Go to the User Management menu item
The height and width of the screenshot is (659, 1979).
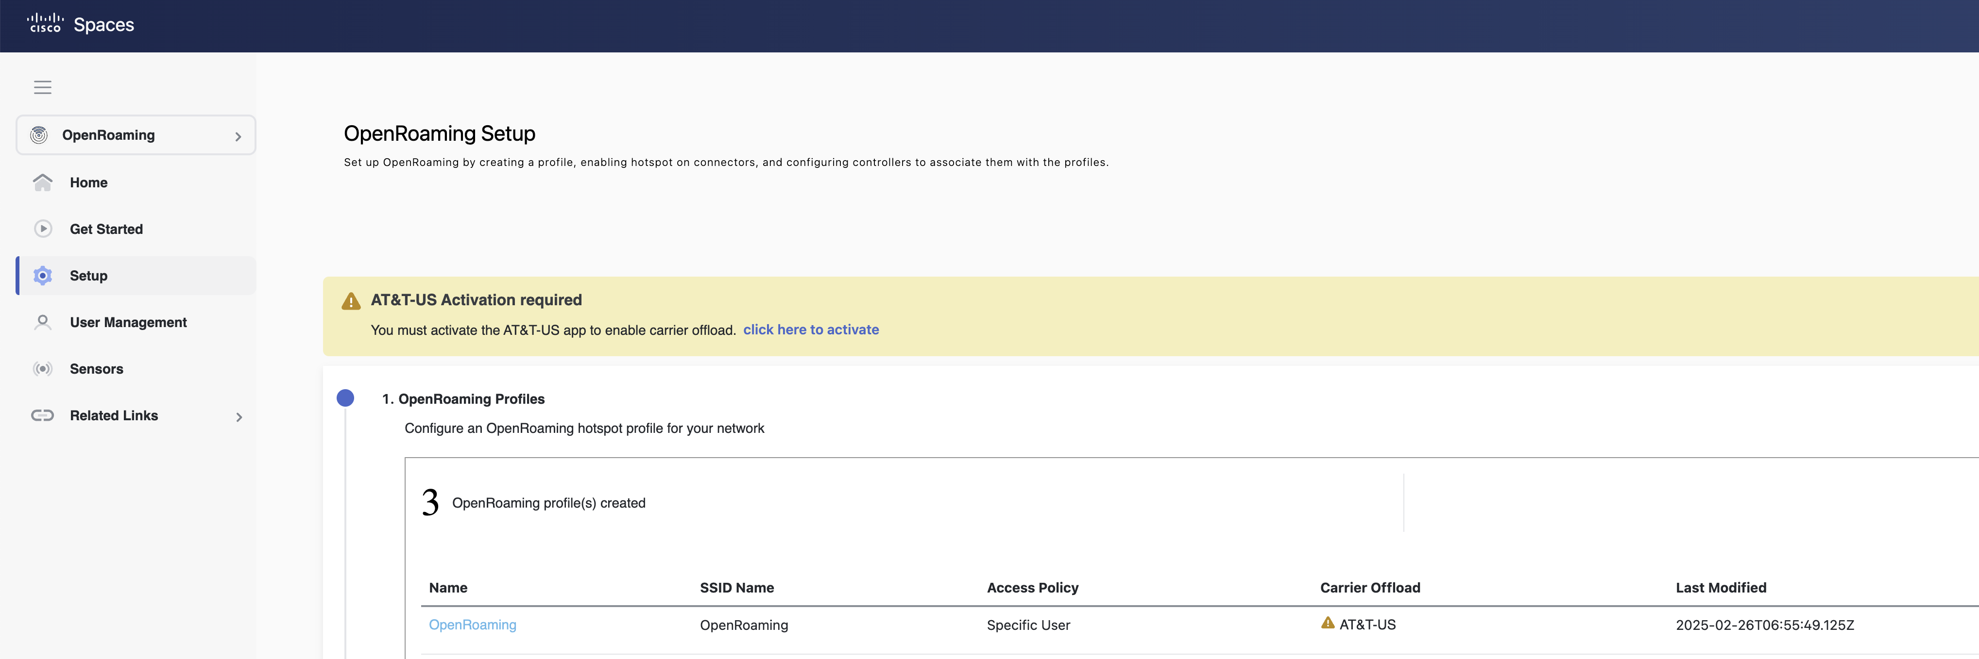pyautogui.click(x=128, y=322)
